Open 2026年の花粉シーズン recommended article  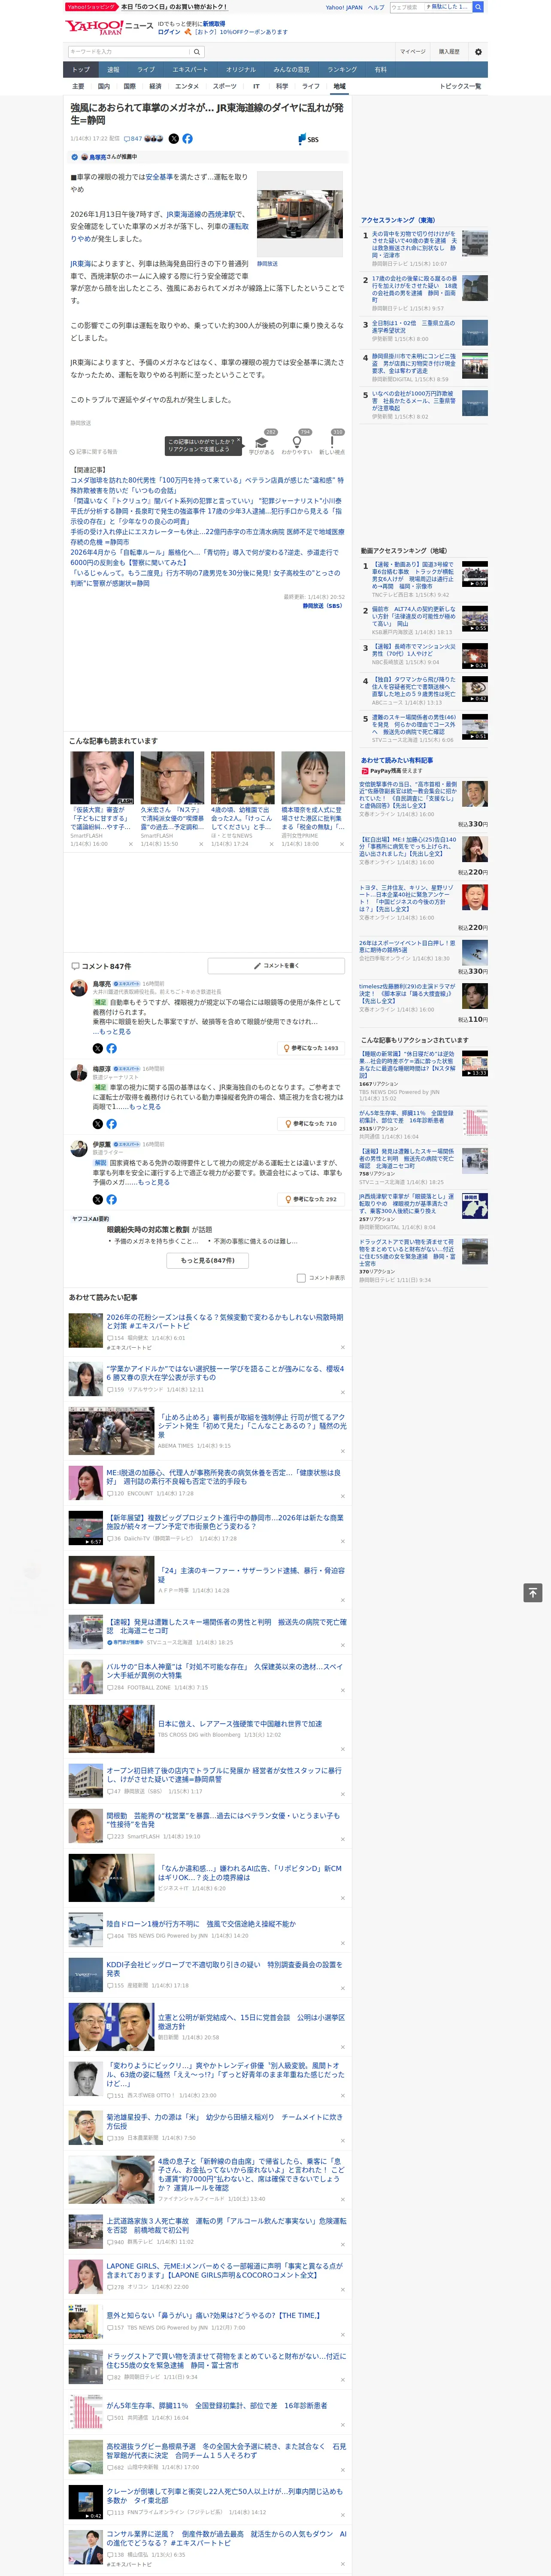coord(225,1321)
